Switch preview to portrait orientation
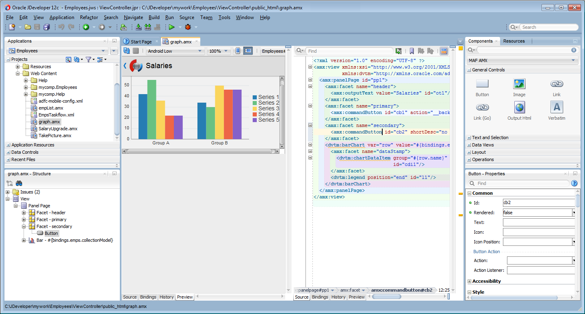Image resolution: width=585 pixels, height=314 pixels. (x=238, y=51)
